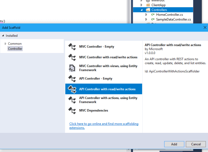This screenshot has width=208, height=152.
Task: Expand the SampleDataController.cs node arrow
Action: click(x=146, y=19)
